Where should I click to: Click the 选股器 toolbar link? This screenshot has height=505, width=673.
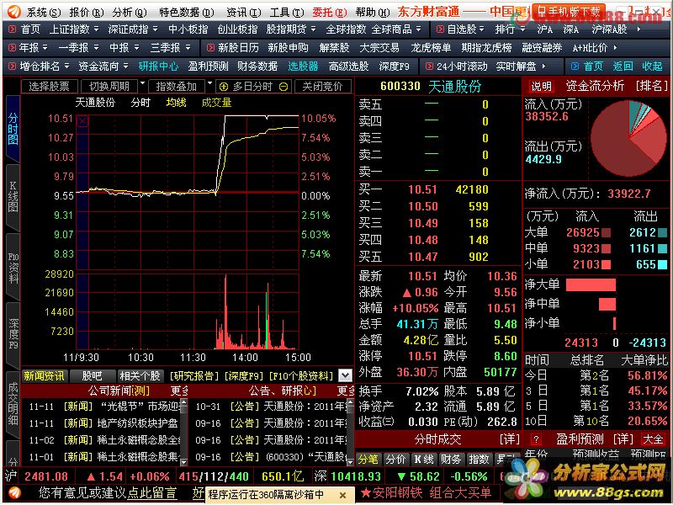[303, 66]
